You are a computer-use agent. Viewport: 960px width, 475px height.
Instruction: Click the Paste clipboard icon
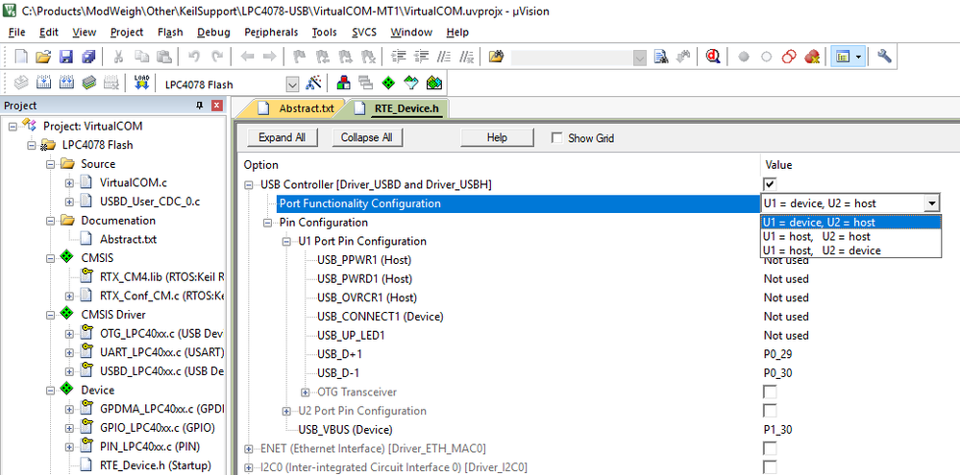(x=164, y=57)
